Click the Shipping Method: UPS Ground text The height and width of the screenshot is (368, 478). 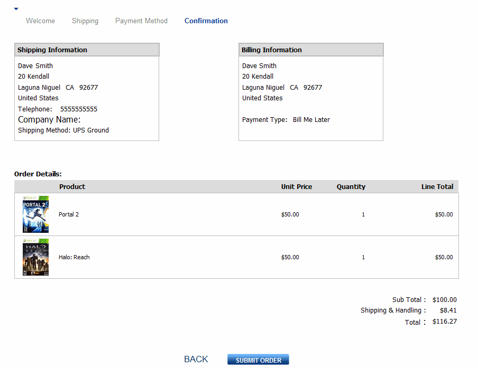click(x=63, y=130)
